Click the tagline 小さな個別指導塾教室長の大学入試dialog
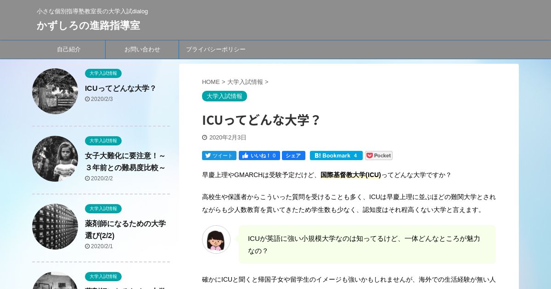 [x=92, y=11]
